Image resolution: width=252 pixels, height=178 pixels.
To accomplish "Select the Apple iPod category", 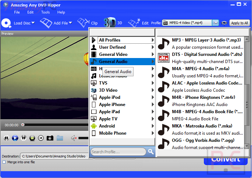I will 122,97.
